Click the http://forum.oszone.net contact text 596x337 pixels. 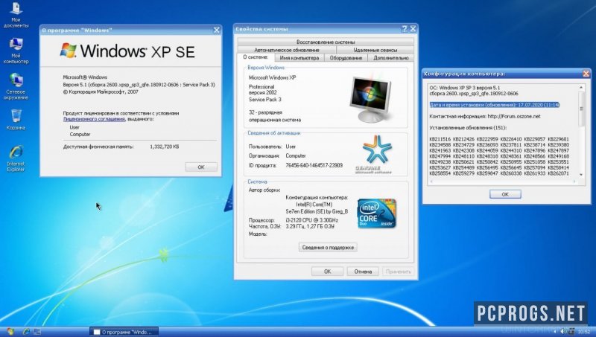(514, 116)
